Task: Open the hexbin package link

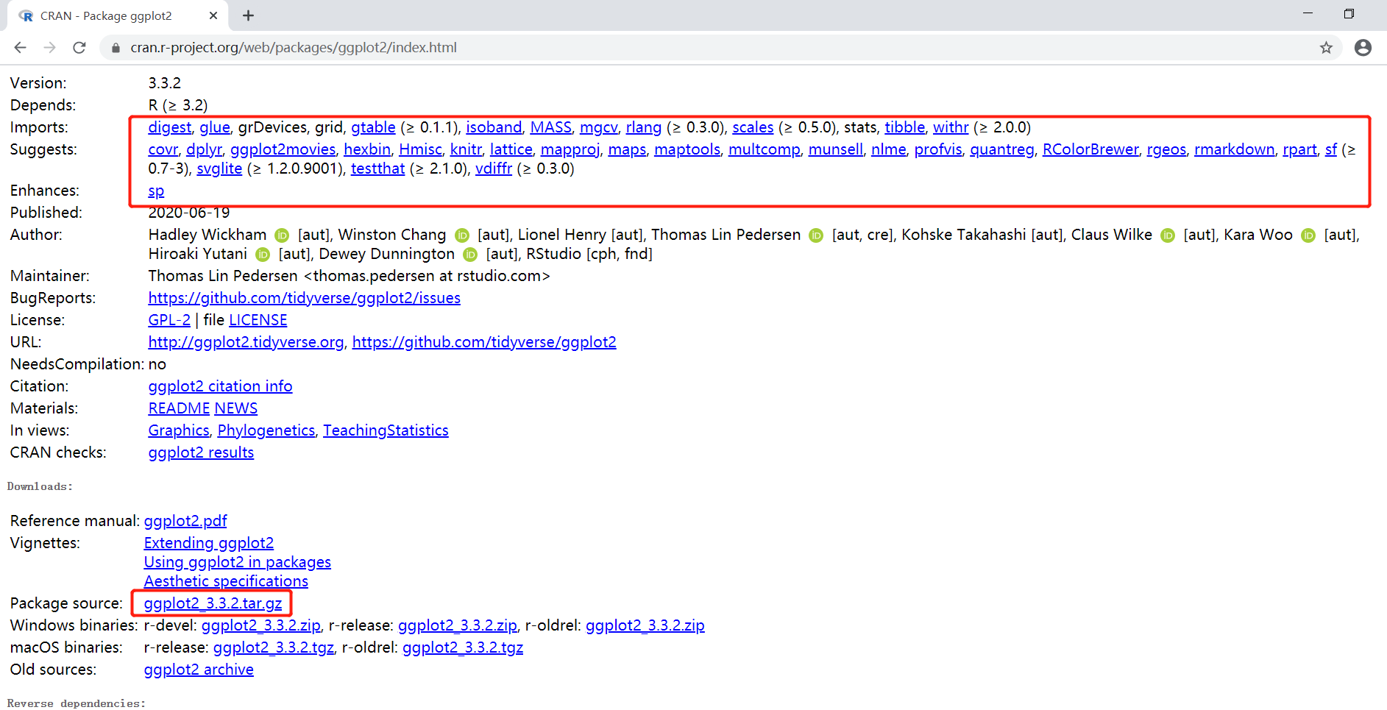Action: (367, 149)
